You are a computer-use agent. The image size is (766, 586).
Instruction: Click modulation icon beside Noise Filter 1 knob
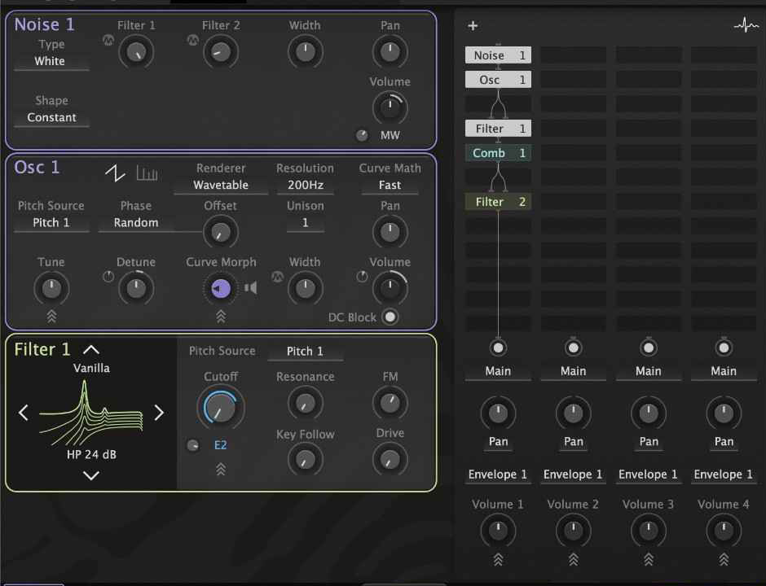click(x=108, y=41)
